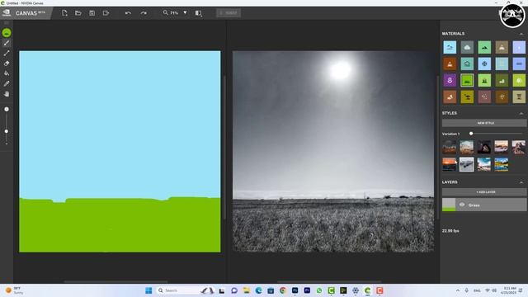This screenshot has width=528, height=297.
Task: Pick the blue material ending second row
Action: (519, 64)
